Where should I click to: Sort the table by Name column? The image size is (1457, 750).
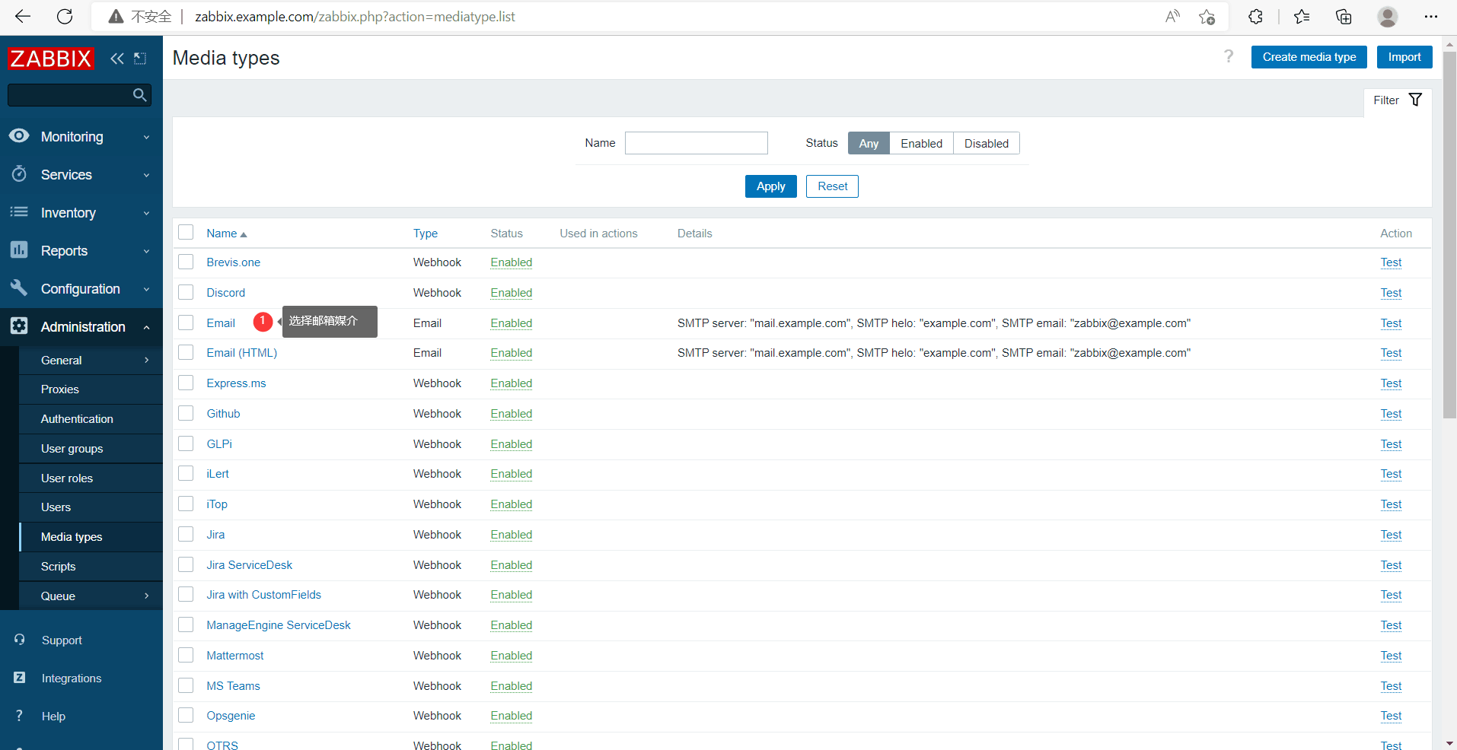(226, 234)
